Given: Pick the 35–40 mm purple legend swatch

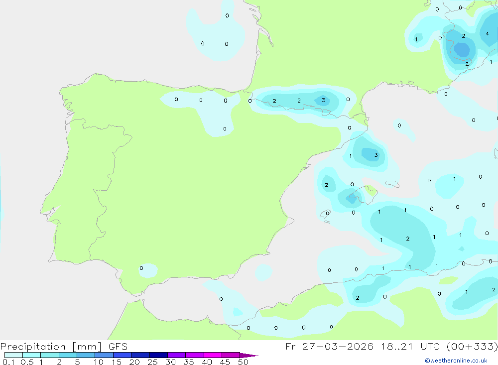Looking at the screenshot, I should tap(195, 355).
